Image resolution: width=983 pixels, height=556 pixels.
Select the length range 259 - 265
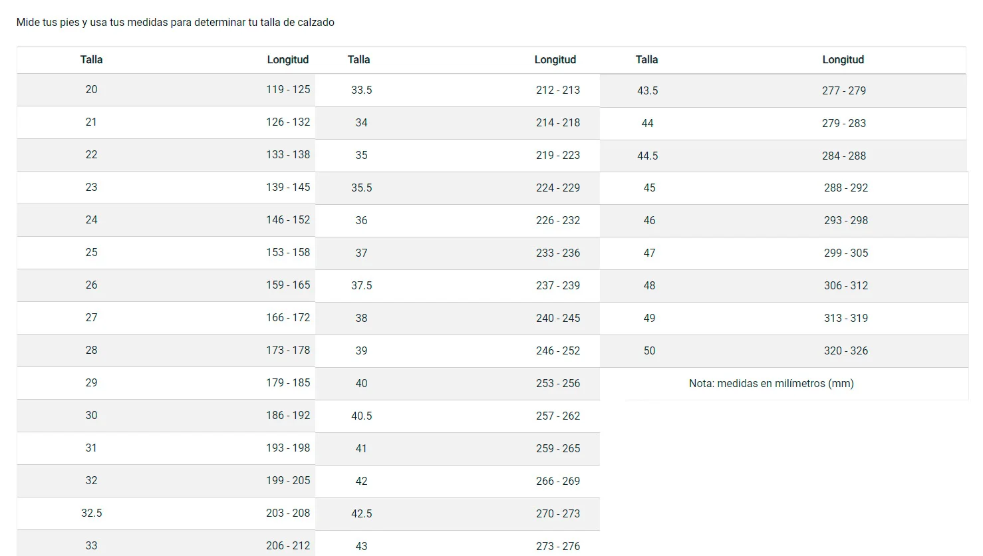[558, 448]
